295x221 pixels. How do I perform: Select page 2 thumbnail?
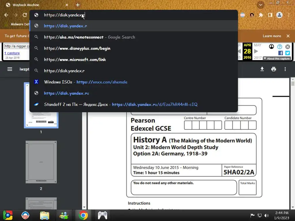click(41, 162)
